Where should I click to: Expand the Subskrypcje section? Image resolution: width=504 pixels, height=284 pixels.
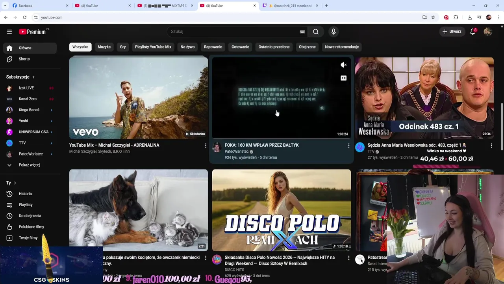pos(20,77)
